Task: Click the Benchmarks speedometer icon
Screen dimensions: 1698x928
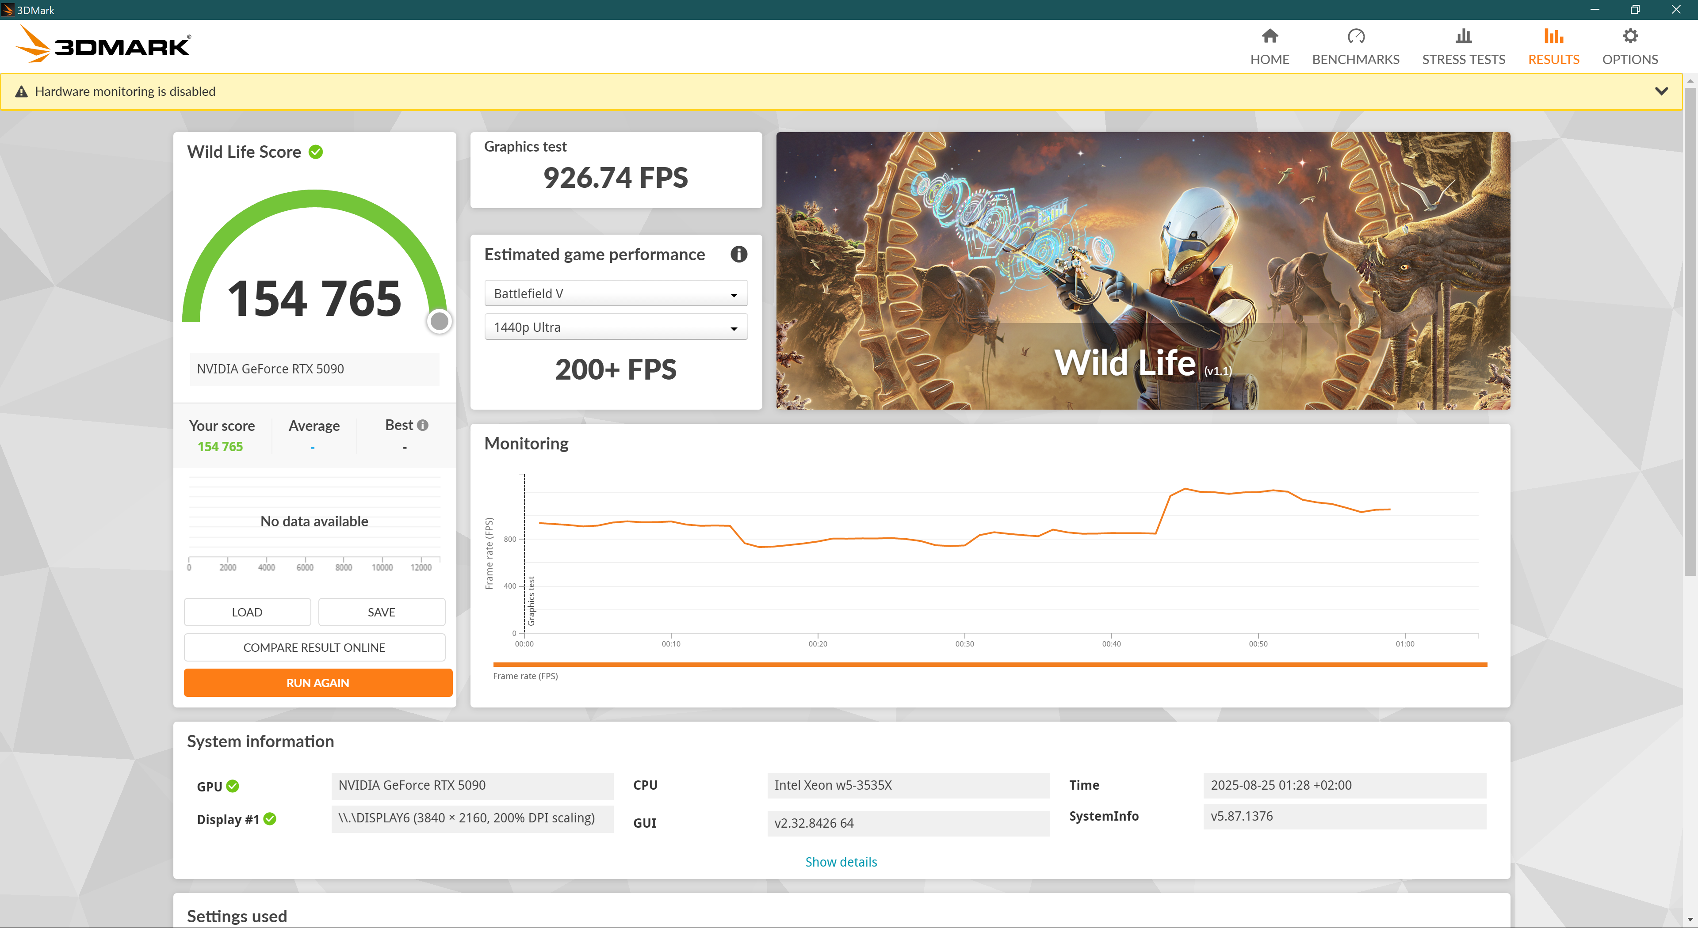Action: click(x=1356, y=35)
